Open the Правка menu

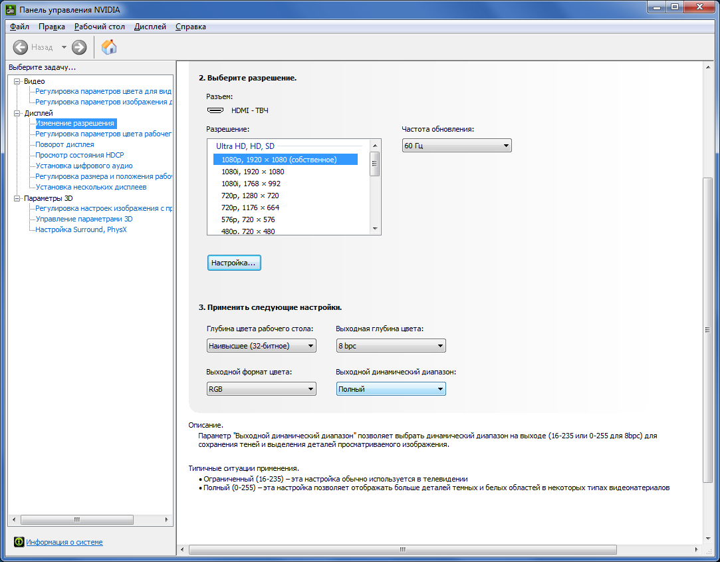51,27
